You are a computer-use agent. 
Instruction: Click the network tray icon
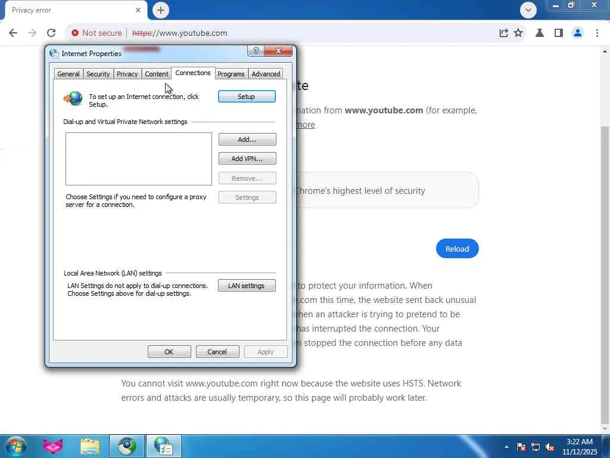536,447
